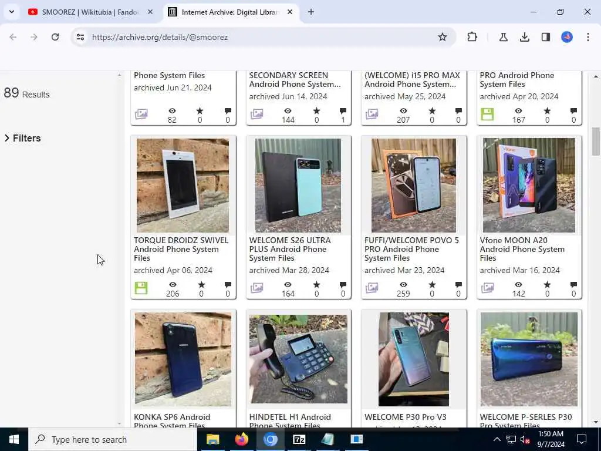Screen dimensions: 601x451
Task: Click green floppy icon on card archived Apr 20
Action: coord(488,114)
